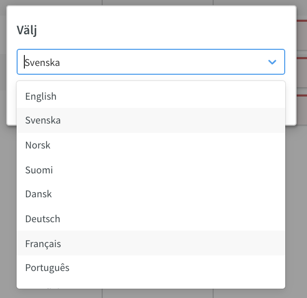Screen dimensions: 307x298
Task: Pick Português from the language options
Action: [x=151, y=267]
